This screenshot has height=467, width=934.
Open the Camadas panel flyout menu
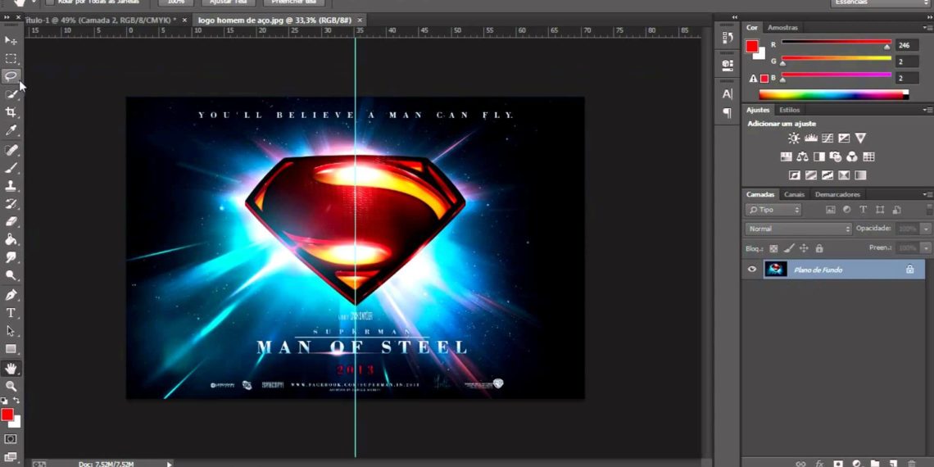point(928,194)
